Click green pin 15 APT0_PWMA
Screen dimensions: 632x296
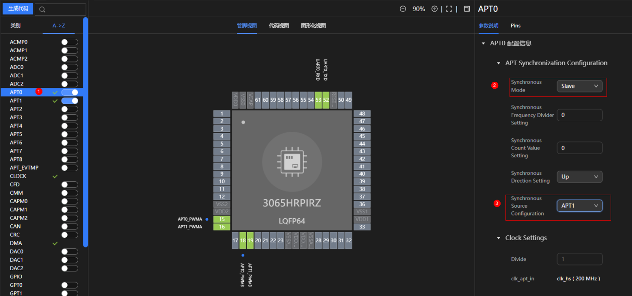point(222,219)
